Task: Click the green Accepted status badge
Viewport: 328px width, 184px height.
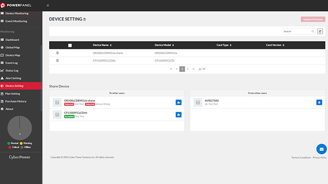Action: click(x=69, y=116)
